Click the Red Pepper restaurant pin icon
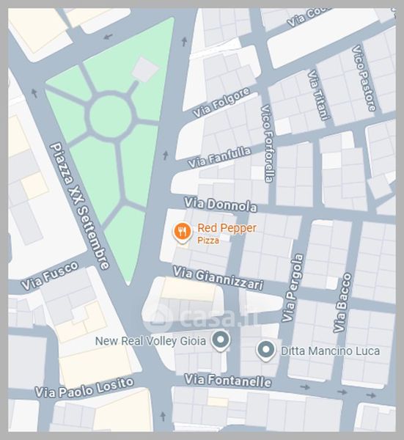 (x=183, y=233)
